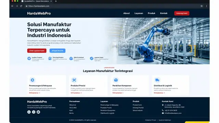Click the phone number +62 21 1234 5678
Image resolution: width=219 pixels, height=123 pixels.
(x=171, y=110)
